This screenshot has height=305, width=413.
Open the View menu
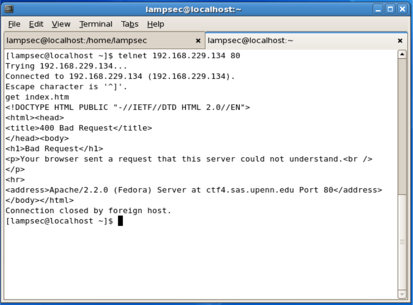point(61,24)
